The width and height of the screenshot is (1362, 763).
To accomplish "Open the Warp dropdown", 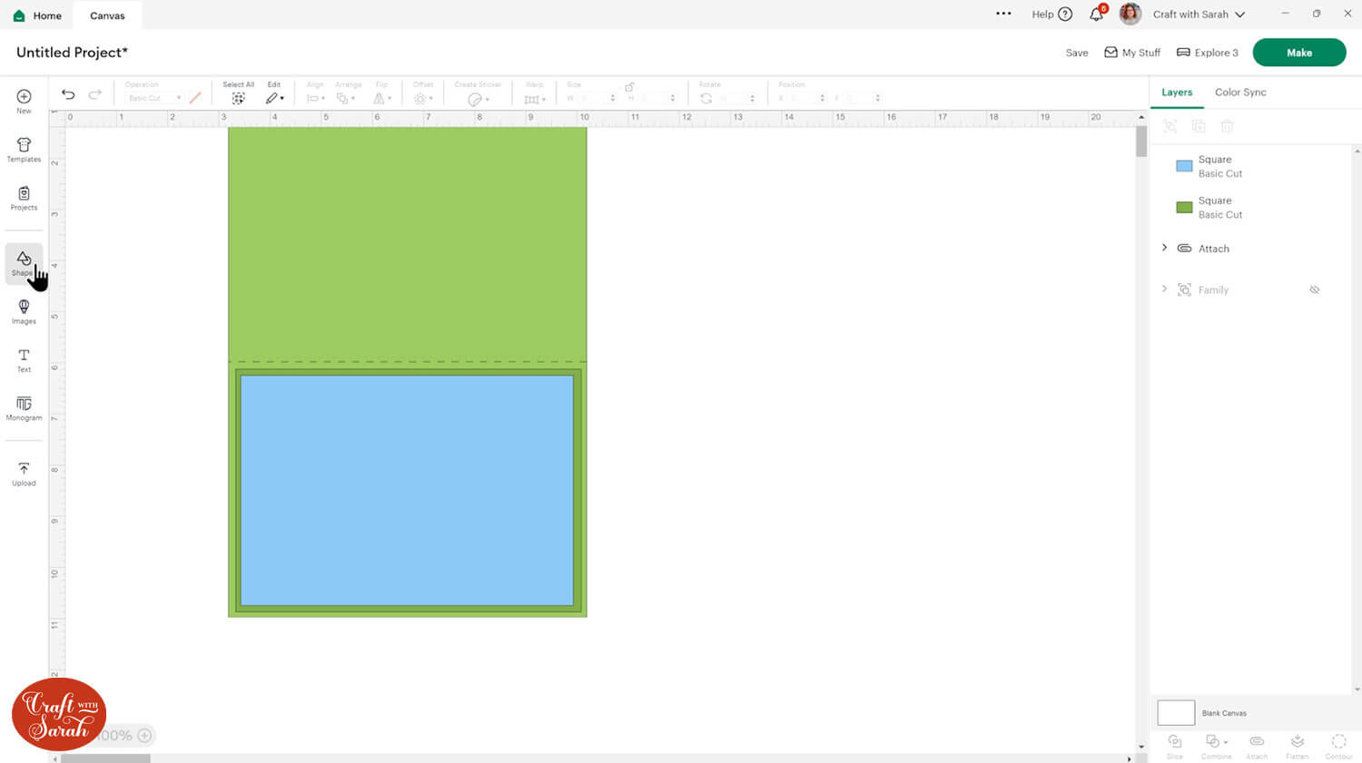I will pos(535,99).
